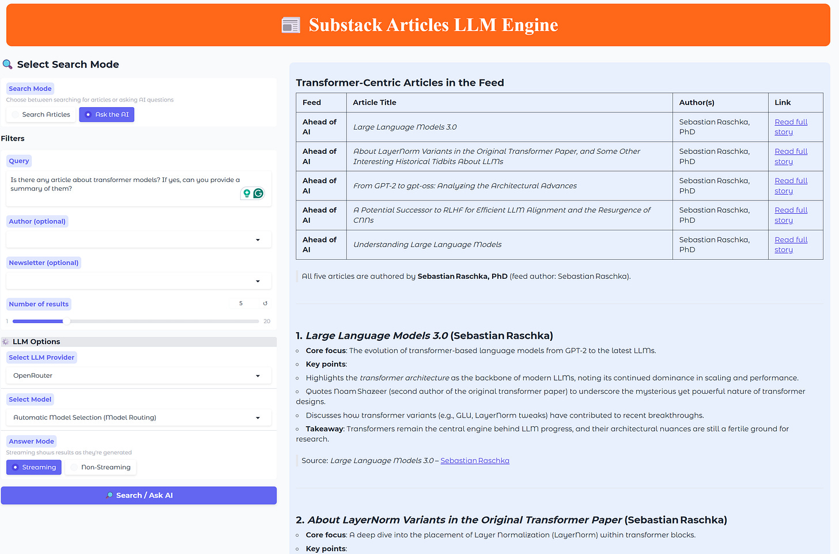Click the Number of results label
Image resolution: width=839 pixels, height=554 pixels.
point(39,304)
